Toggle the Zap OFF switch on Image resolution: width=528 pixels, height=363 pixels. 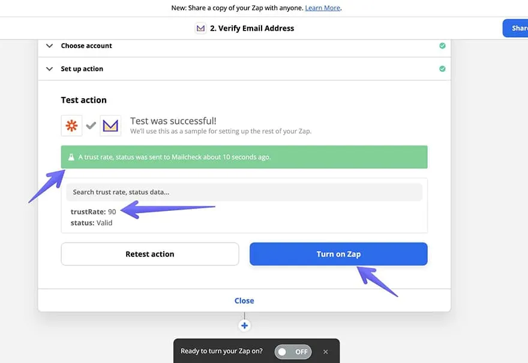tap(292, 352)
